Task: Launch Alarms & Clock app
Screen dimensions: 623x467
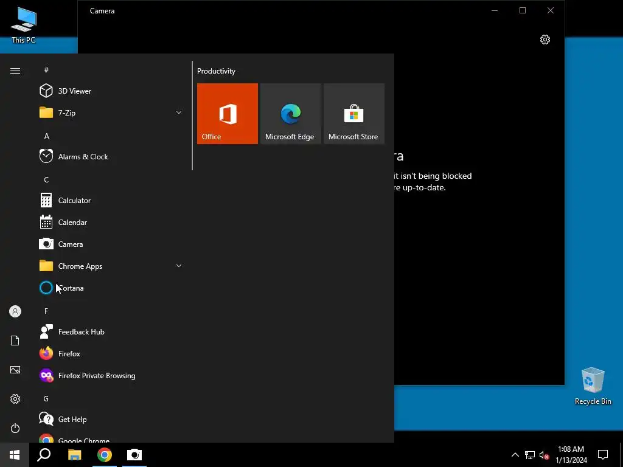Action: pos(111,156)
